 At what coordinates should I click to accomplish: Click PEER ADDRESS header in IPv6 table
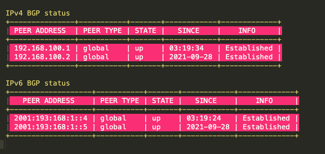pyautogui.click(x=49, y=101)
